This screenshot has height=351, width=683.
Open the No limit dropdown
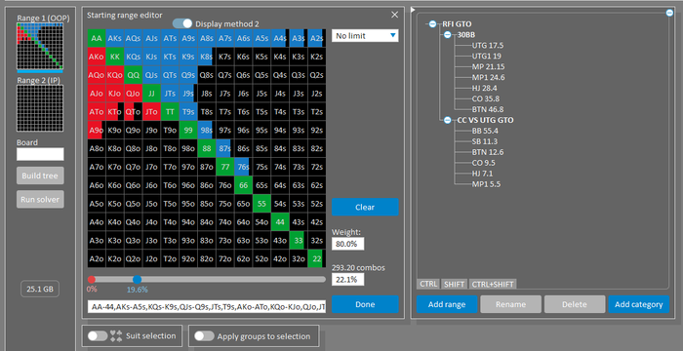[x=365, y=36]
